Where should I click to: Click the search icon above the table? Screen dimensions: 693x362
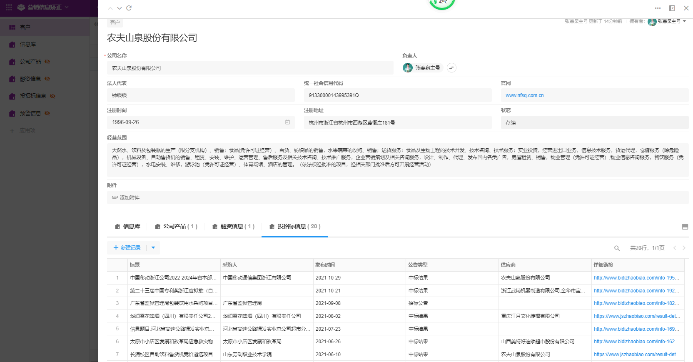click(x=617, y=248)
